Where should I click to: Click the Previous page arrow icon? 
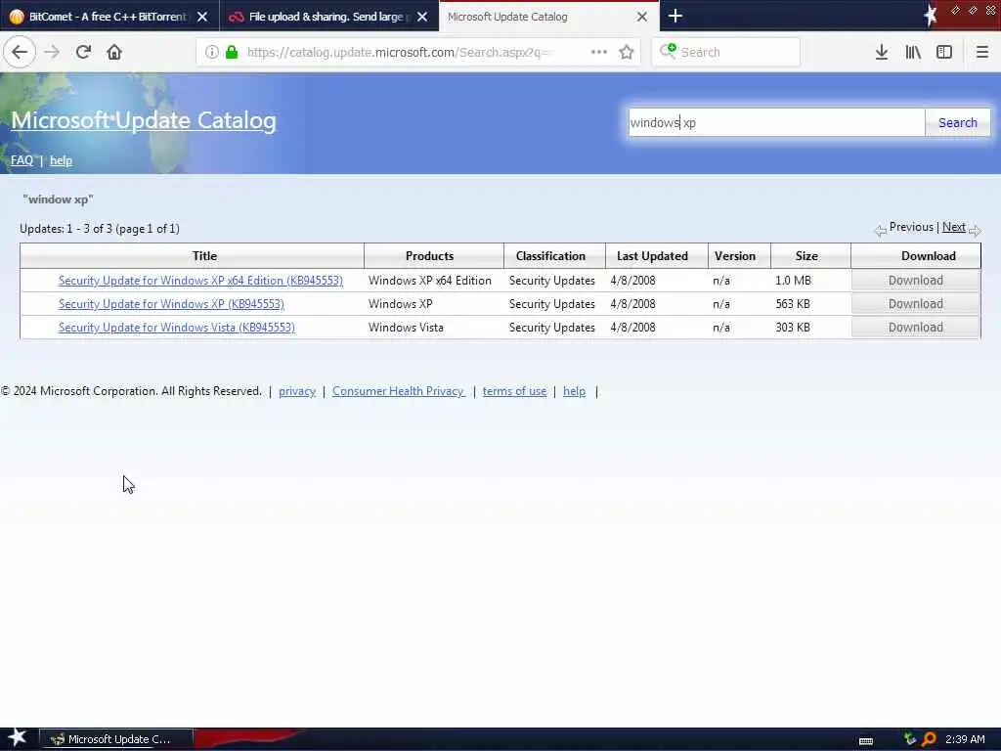881,231
